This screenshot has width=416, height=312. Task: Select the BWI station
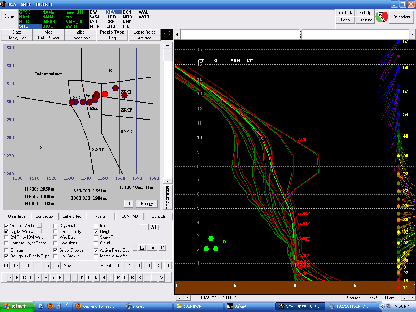pyautogui.click(x=94, y=12)
